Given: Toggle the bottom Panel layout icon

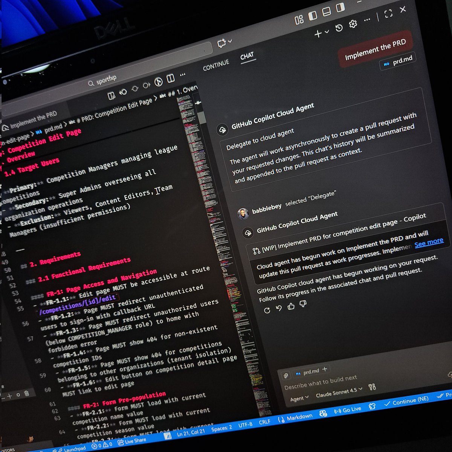Looking at the screenshot, I should 327,12.
